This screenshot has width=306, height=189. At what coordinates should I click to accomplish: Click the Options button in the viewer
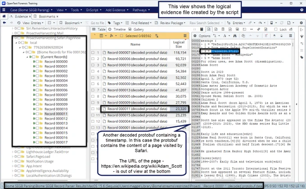click(202, 36)
